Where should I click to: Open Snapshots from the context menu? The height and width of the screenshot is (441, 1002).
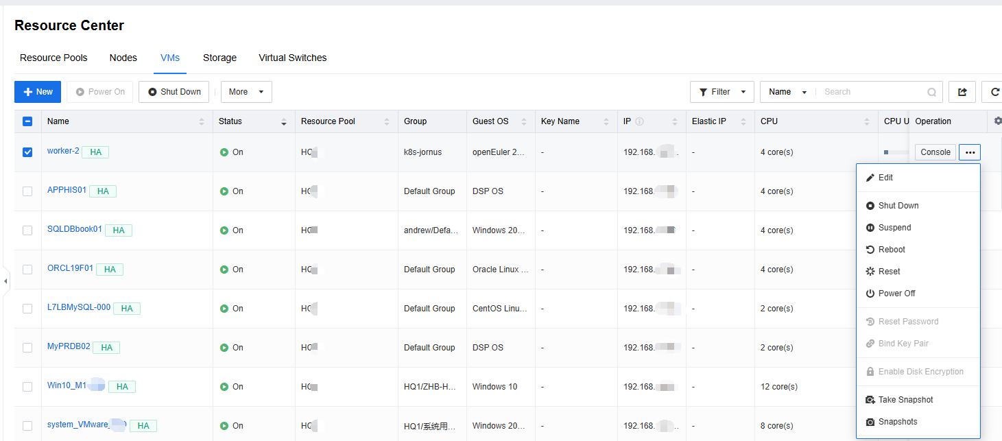pos(918,422)
